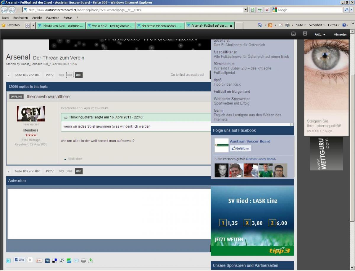This screenshot has width=355, height=271.
Task: Click the print topic icon
Action: click(x=83, y=261)
